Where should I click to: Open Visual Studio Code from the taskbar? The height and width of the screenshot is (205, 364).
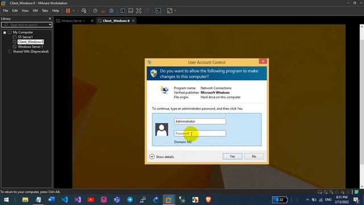coord(64,200)
